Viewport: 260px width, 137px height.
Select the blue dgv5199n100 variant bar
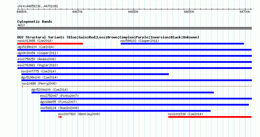[x=136, y=80]
